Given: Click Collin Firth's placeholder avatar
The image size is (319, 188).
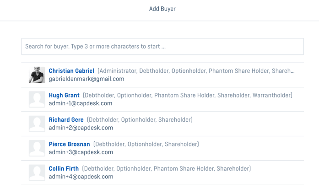Looking at the screenshot, I should tap(37, 172).
